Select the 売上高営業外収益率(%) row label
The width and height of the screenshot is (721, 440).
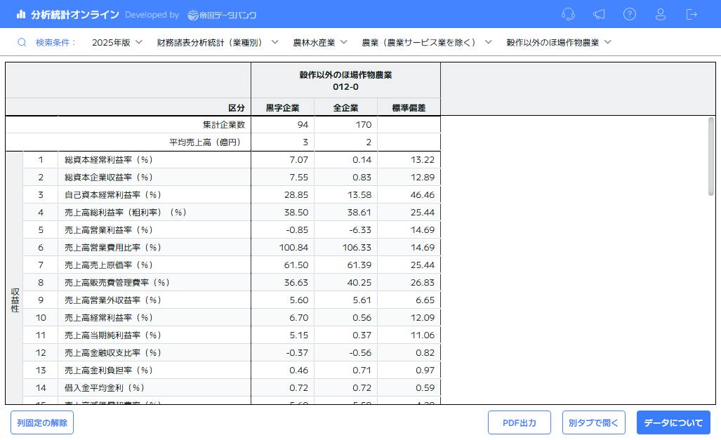click(x=112, y=300)
